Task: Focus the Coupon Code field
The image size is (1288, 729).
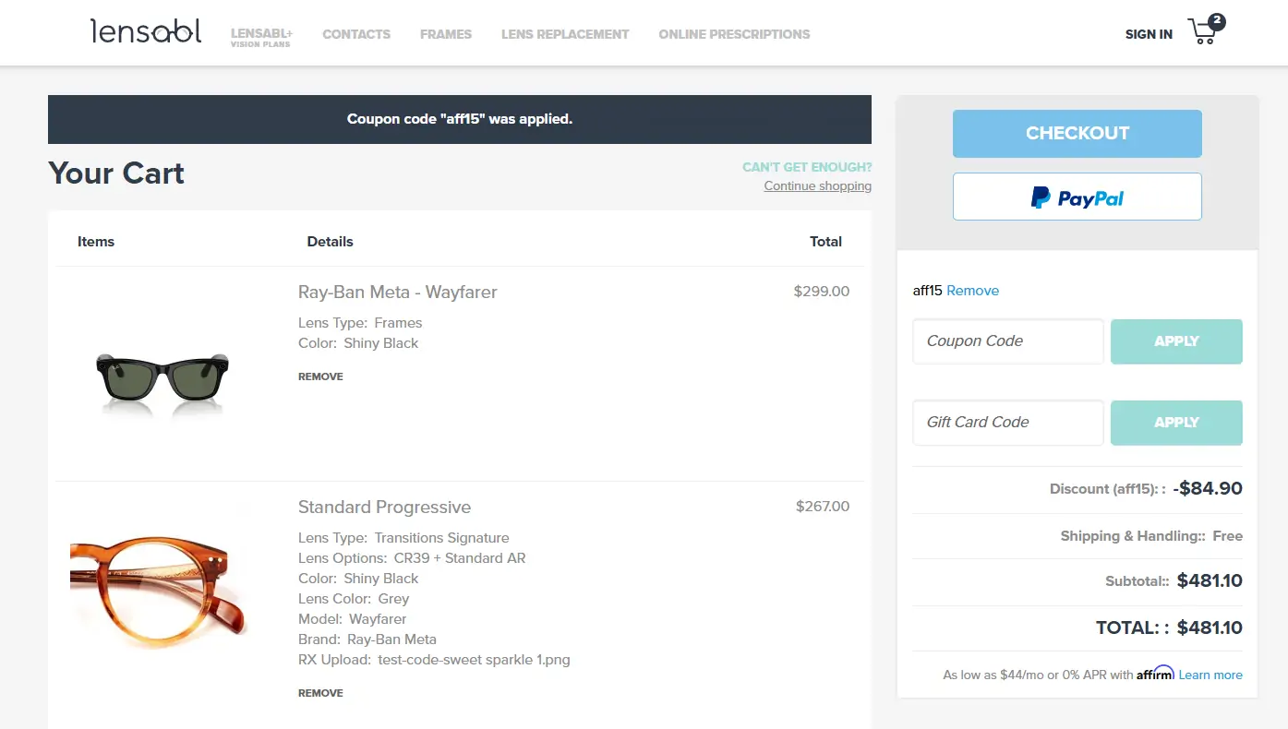Action: click(x=1008, y=341)
